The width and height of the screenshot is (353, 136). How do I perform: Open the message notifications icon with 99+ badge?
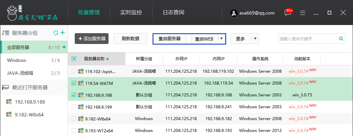point(288,13)
